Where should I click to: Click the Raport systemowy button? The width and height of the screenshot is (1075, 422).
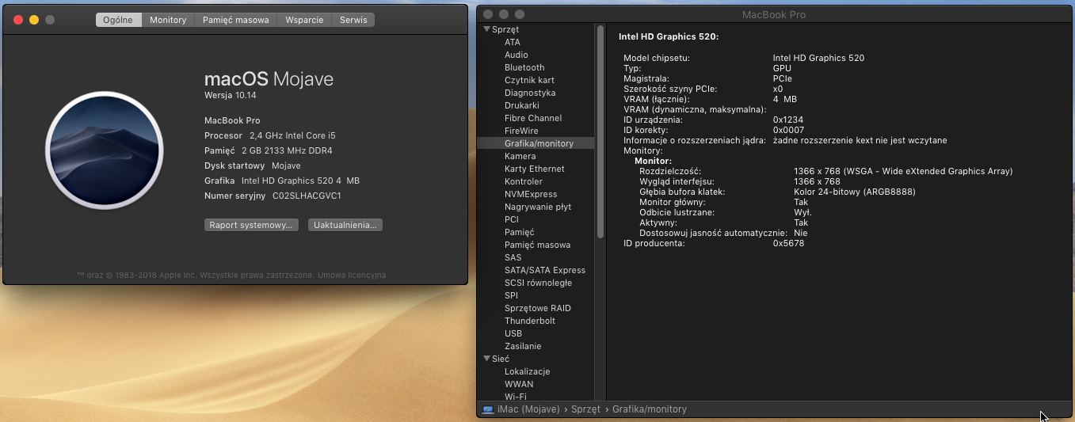pos(251,225)
